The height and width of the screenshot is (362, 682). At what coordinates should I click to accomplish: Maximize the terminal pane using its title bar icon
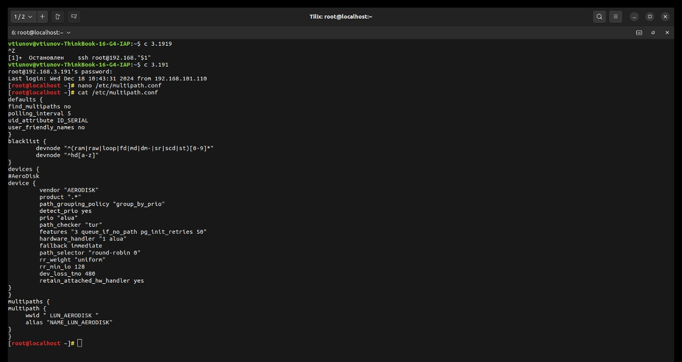click(x=653, y=32)
